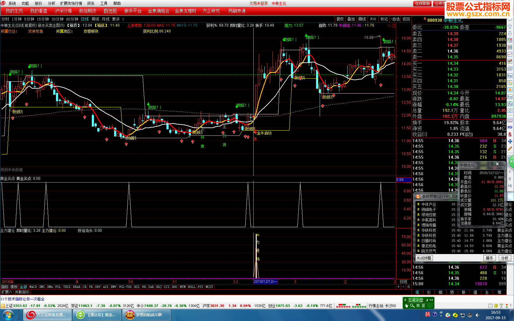Click the up arrow icon in right toolbar

point(510,26)
